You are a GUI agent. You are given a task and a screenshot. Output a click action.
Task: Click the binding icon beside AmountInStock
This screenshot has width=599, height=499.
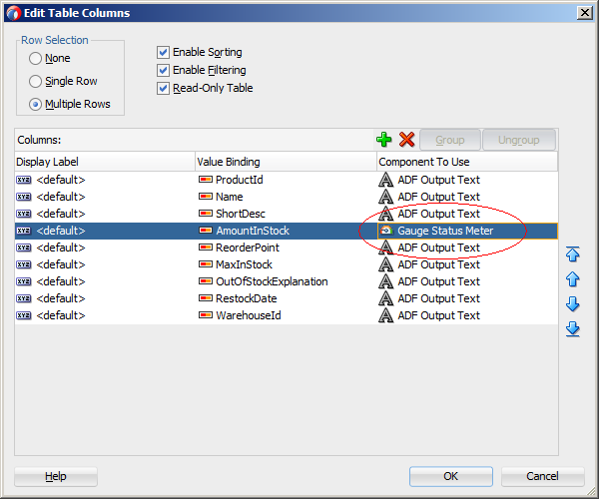click(x=206, y=231)
